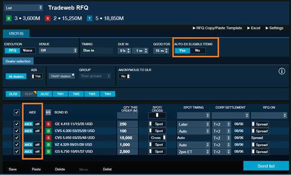Select the DLRZ dealer chip
Viewport: 291px width, 175px height.
[45, 94]
